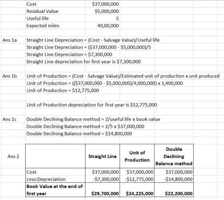Screen dimensions: 224x200
Task: Click the Unit of Production formula definition row
Action: tap(123, 76)
